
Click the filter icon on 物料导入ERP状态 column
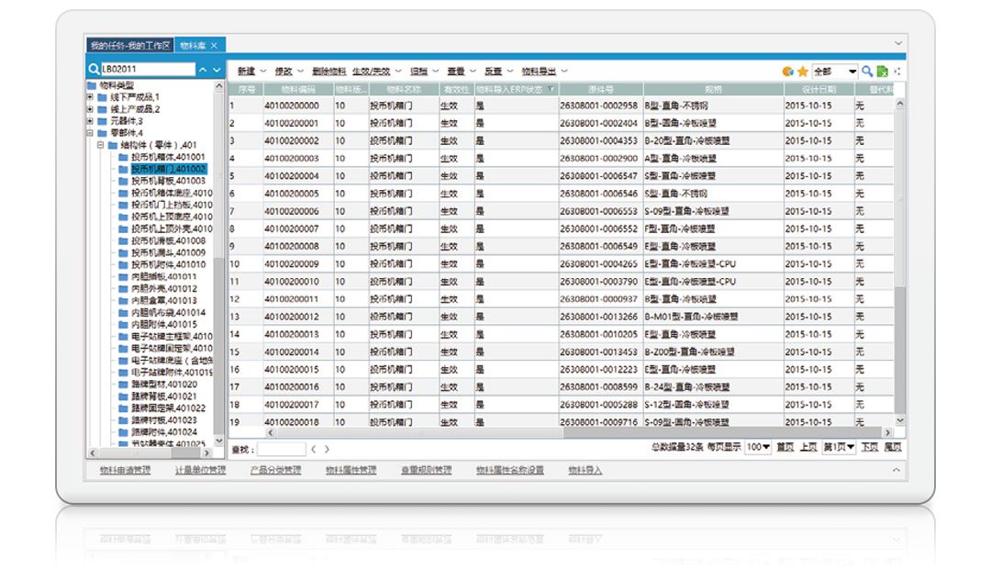click(551, 90)
